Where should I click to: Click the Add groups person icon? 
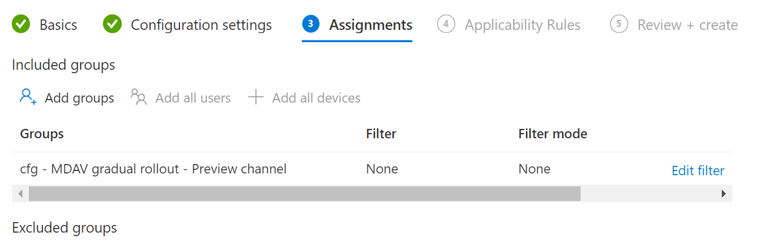pos(28,97)
